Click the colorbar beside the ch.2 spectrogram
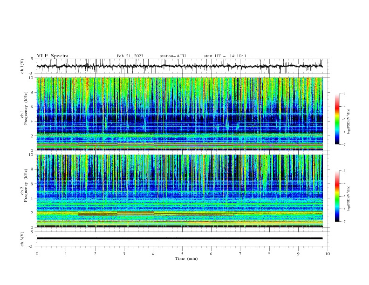Image resolution: width=369 pixels, height=285 pixels. click(337, 196)
